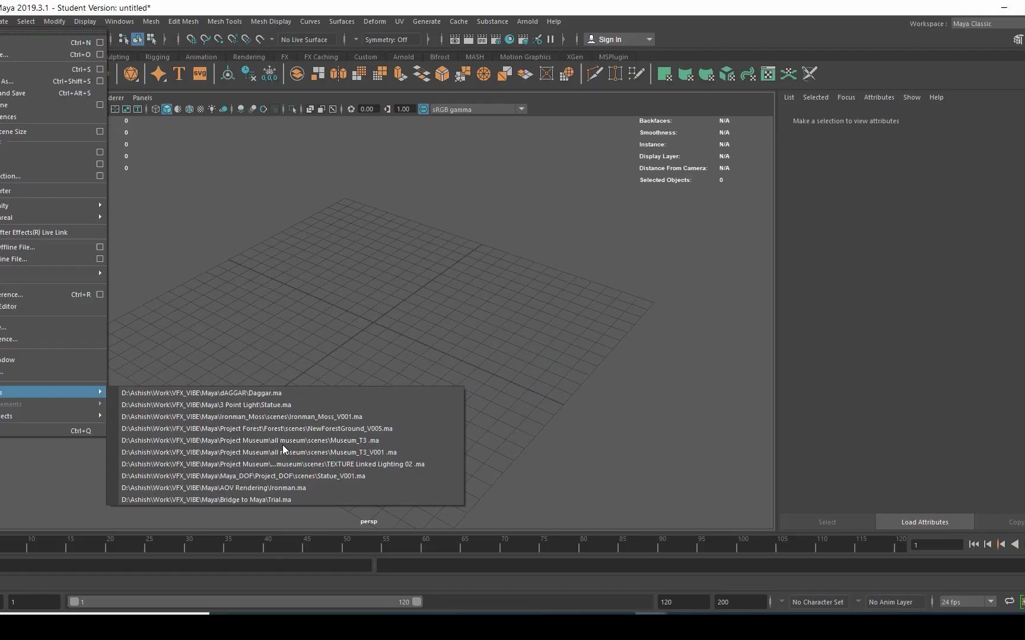Click the IPR render icon

point(482,40)
